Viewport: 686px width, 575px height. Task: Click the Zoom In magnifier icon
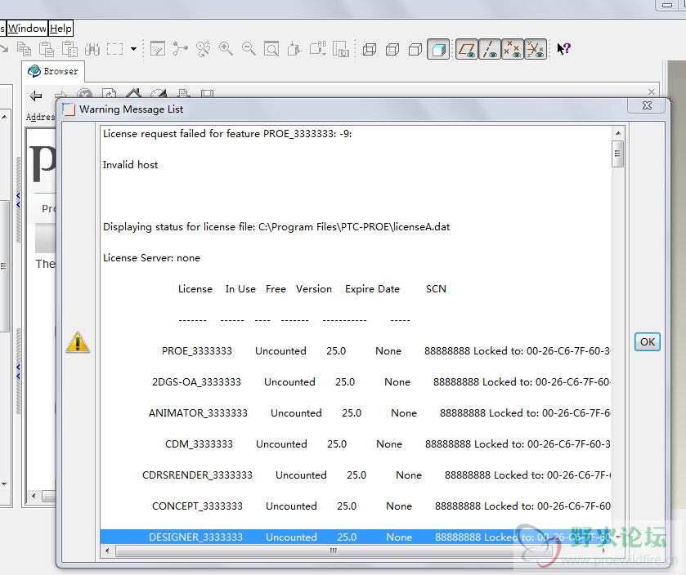226,49
